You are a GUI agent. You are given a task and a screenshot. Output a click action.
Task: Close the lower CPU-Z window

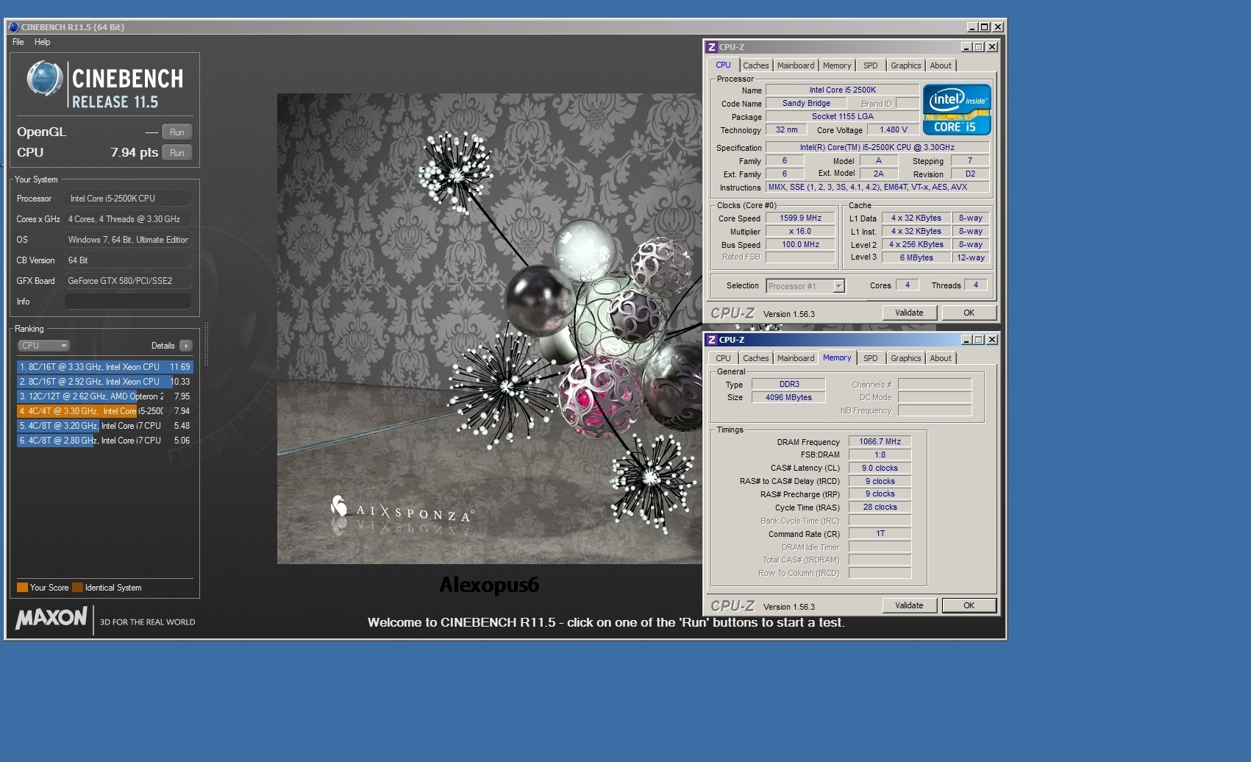point(992,340)
